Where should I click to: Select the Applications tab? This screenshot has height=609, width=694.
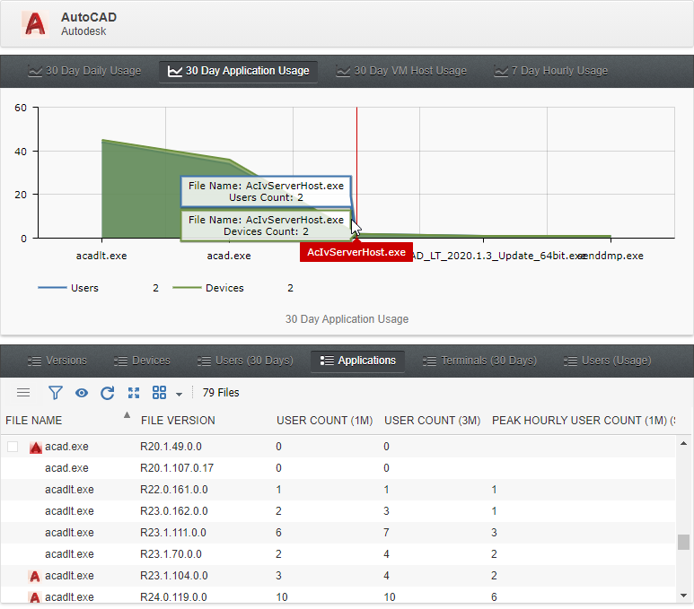pos(357,361)
